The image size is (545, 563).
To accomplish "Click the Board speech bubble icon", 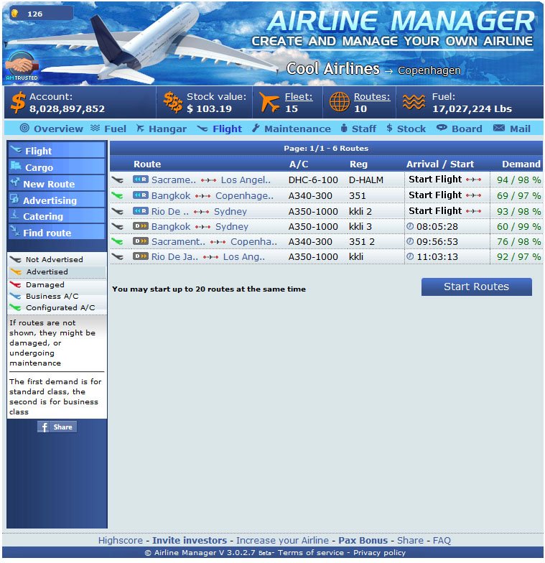I will (442, 128).
